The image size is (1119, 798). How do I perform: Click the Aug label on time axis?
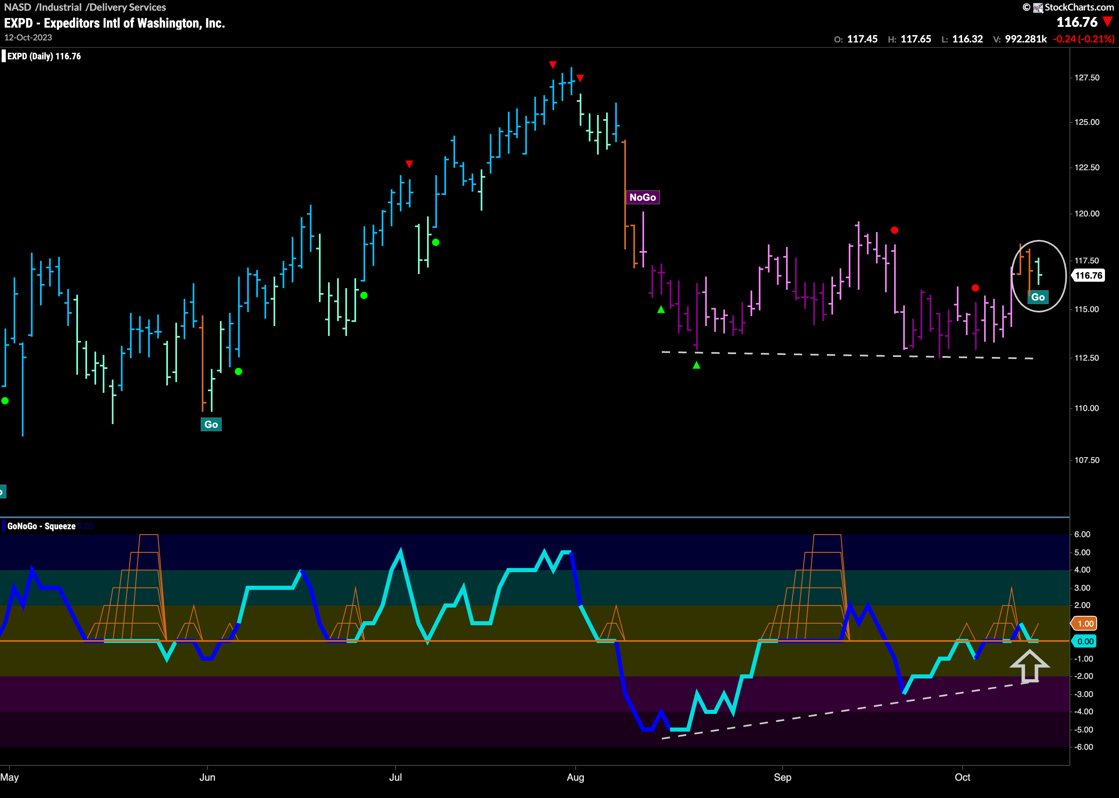pos(576,777)
